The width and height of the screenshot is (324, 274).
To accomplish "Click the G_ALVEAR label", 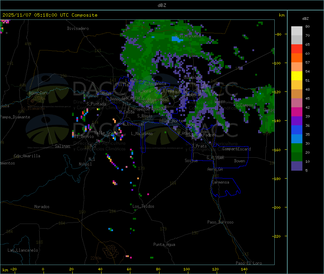I will [x=215, y=158].
